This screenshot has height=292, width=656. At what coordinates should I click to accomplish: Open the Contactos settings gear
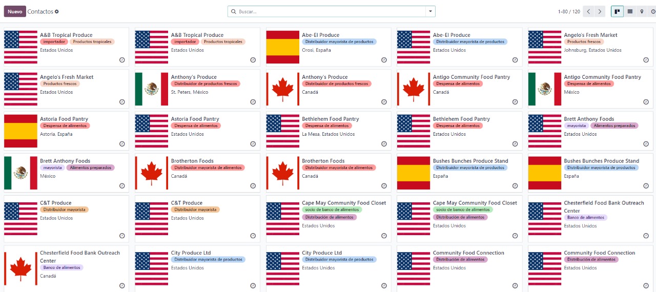tap(57, 12)
